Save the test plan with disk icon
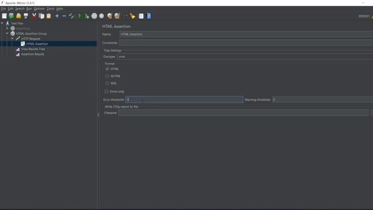 click(26, 16)
